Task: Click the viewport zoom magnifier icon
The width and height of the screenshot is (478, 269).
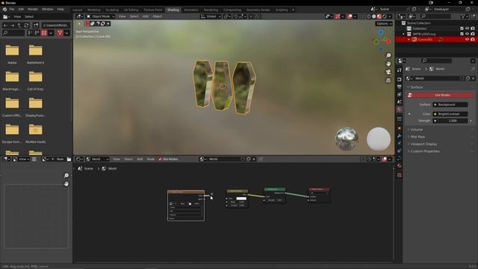Action: [388, 55]
